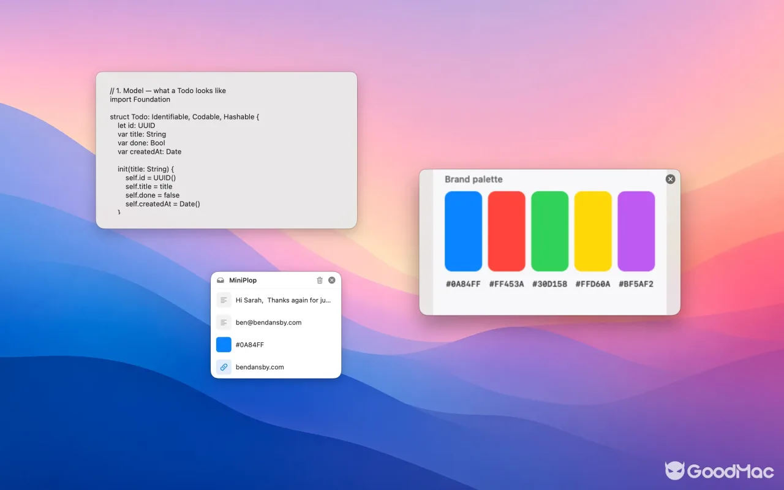Click the #30D158 hex label
The image size is (784, 490).
tap(549, 284)
